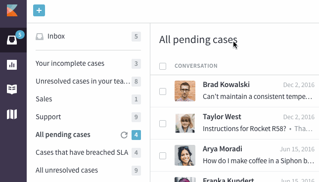Select Your incomplete cases view
The image size is (319, 182).
pyautogui.click(x=88, y=64)
